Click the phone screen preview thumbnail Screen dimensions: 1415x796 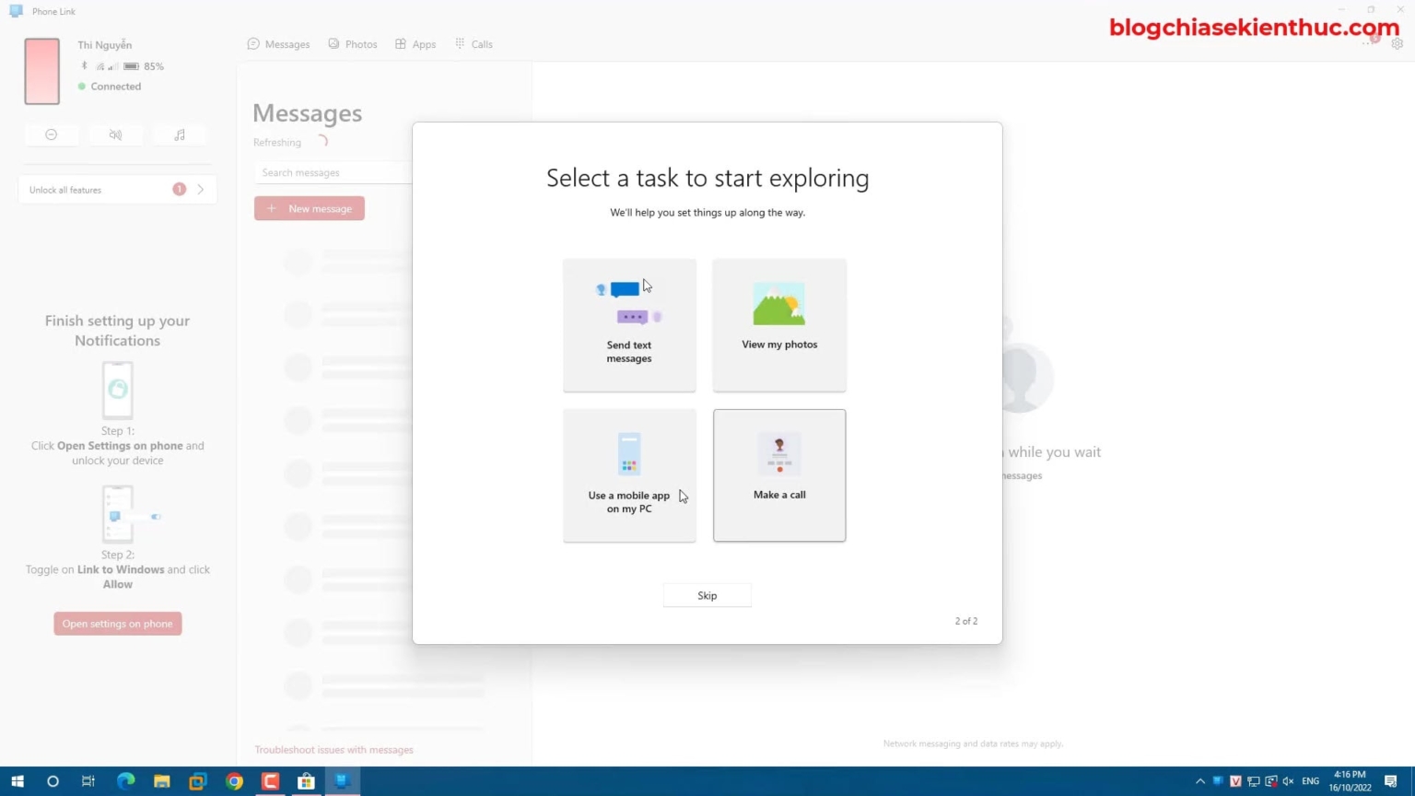pos(41,70)
